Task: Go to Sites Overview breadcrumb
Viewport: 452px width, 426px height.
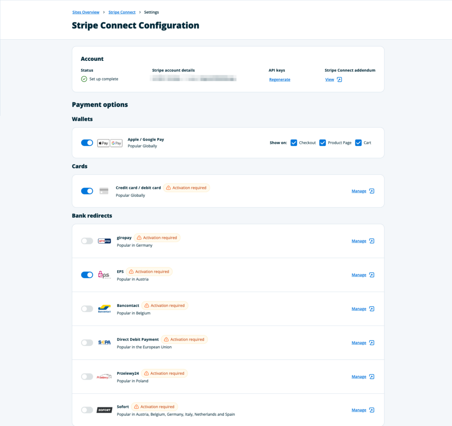Action: coord(86,12)
